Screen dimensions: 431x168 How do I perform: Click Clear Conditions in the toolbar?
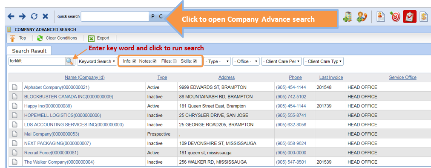pyautogui.click(x=57, y=38)
